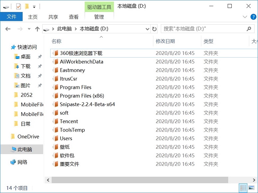
Task: Open the Customize Quick Access Toolbar dropdown
Action: pyautogui.click(x=34, y=7)
